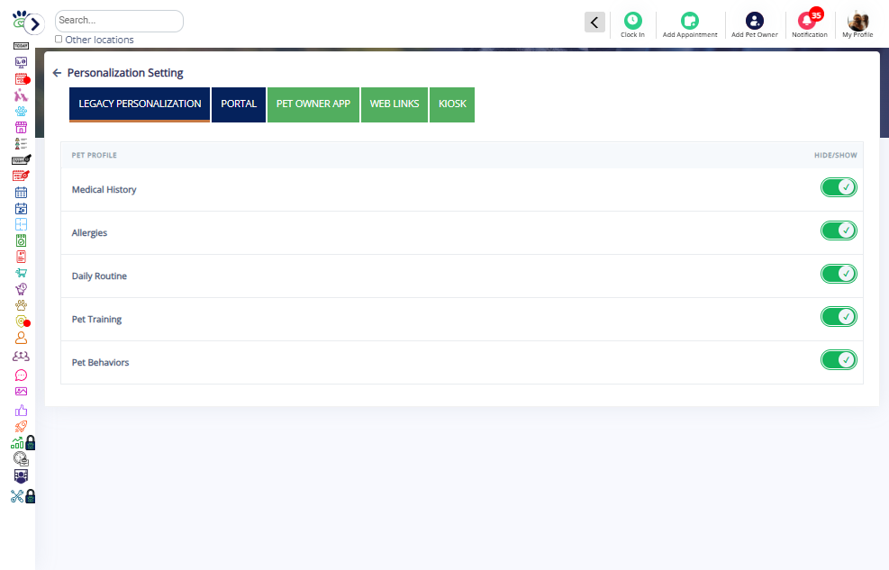Click the paw logo at top left
Viewport: 889px width, 570px height.
[x=18, y=19]
